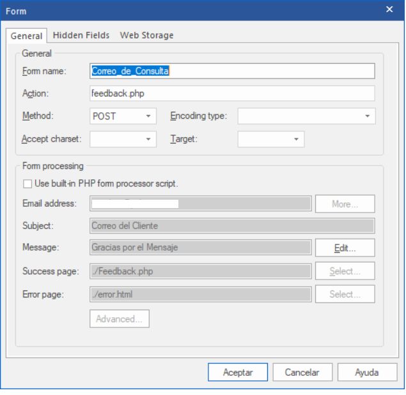
Task: Switch to the General tab
Action: click(26, 36)
